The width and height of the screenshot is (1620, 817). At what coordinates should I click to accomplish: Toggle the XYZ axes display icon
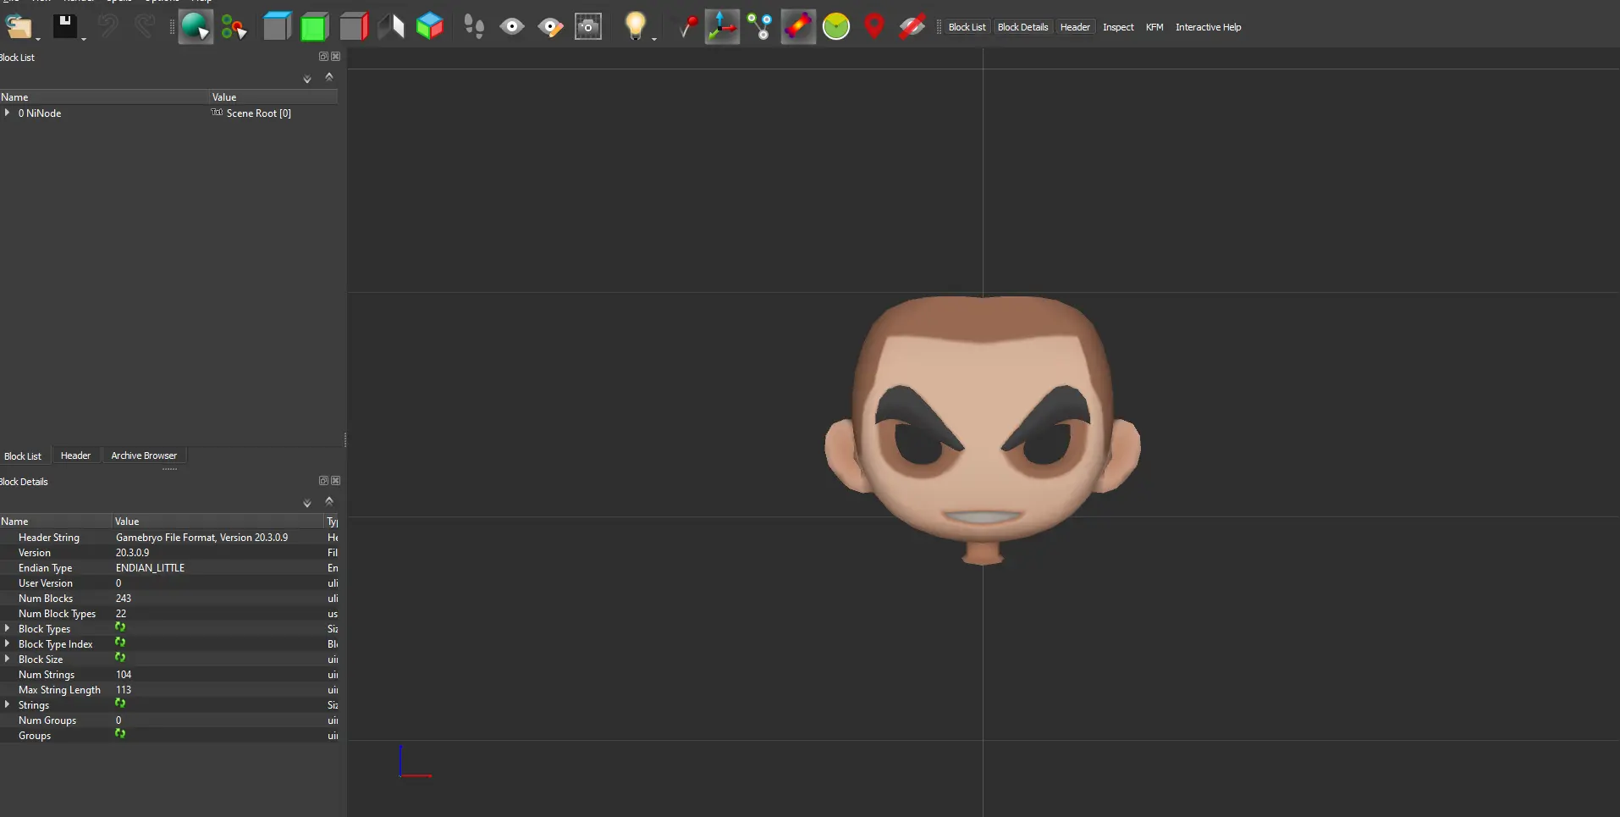point(722,27)
